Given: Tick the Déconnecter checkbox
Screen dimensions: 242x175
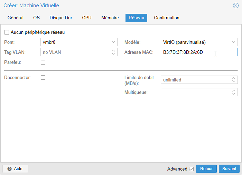Looking at the screenshot, I should pos(43,77).
